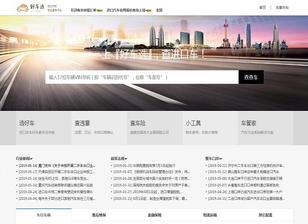Switch to the 金融保险 tab
308x224 pixels.
click(155, 215)
